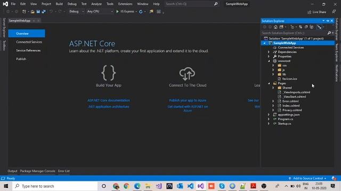Click the Collapse All icon in Solution Explorer
The image size is (341, 191).
tap(306, 27)
